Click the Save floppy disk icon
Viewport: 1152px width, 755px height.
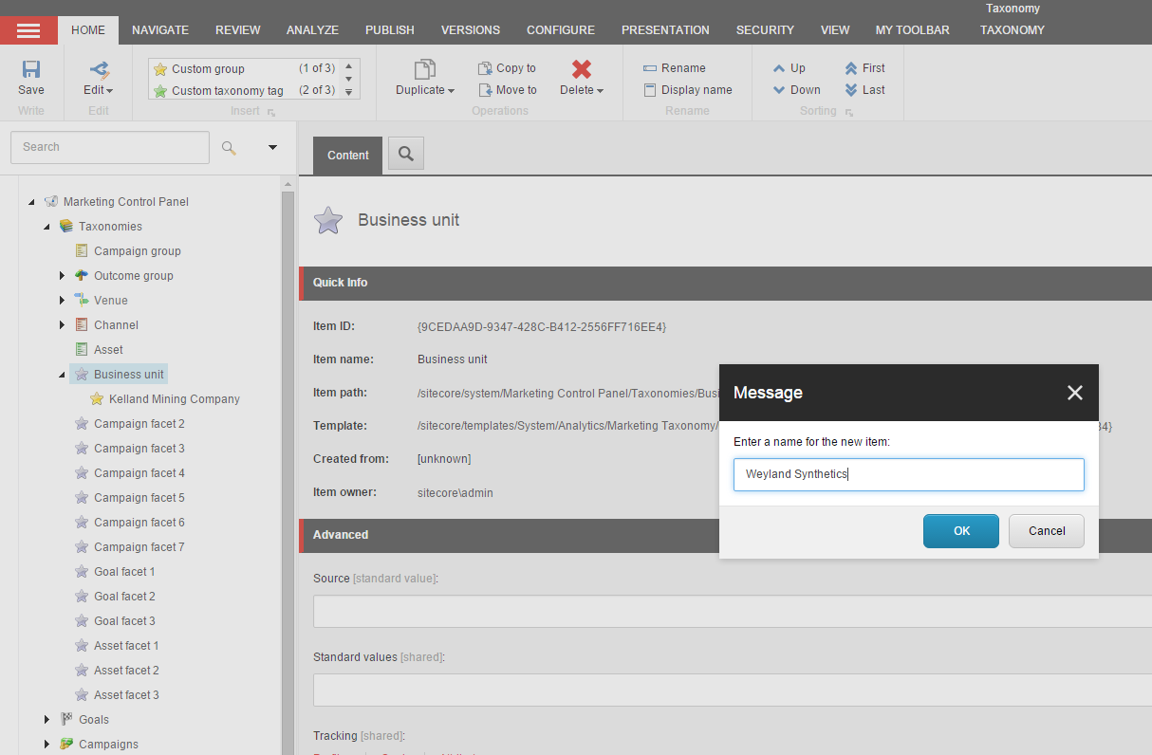[31, 69]
